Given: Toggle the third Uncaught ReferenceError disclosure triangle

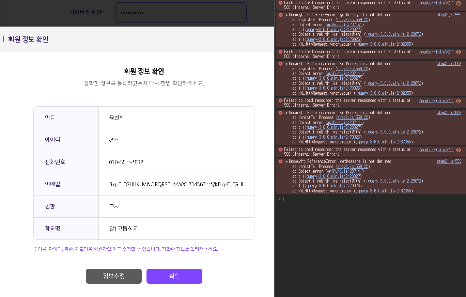Looking at the screenshot, I should [287, 113].
